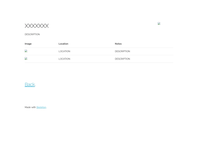The height and width of the screenshot is (148, 198).
Task: Click the 'XXXXXXX' page heading
Action: (37, 26)
